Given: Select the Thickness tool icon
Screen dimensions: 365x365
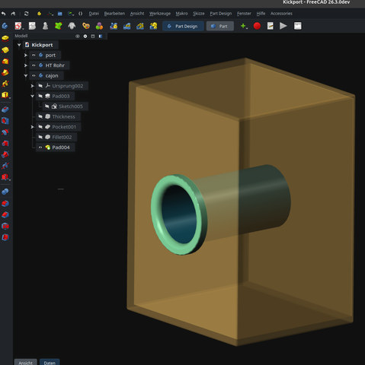Looking at the screenshot, I should tap(5, 237).
